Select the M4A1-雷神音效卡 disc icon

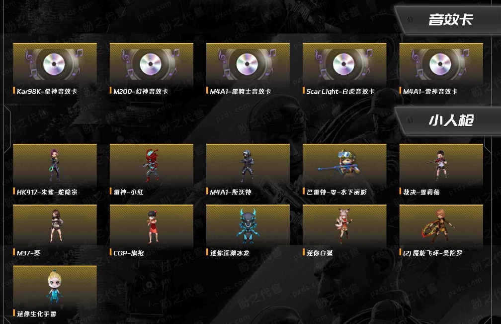pyautogui.click(x=441, y=64)
